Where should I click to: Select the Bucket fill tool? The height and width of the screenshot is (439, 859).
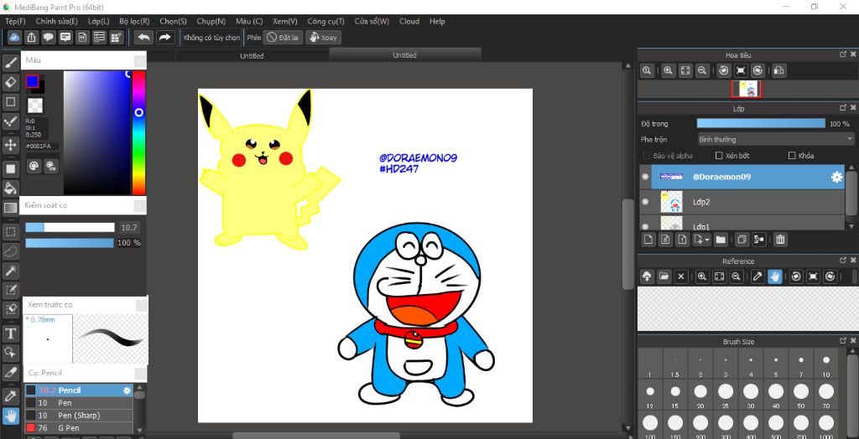pyautogui.click(x=11, y=188)
